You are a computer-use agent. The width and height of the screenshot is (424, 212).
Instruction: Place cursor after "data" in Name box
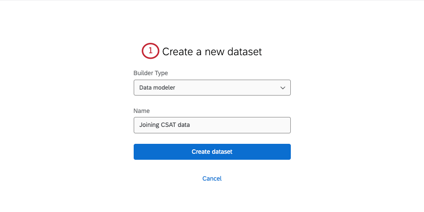tap(191, 125)
